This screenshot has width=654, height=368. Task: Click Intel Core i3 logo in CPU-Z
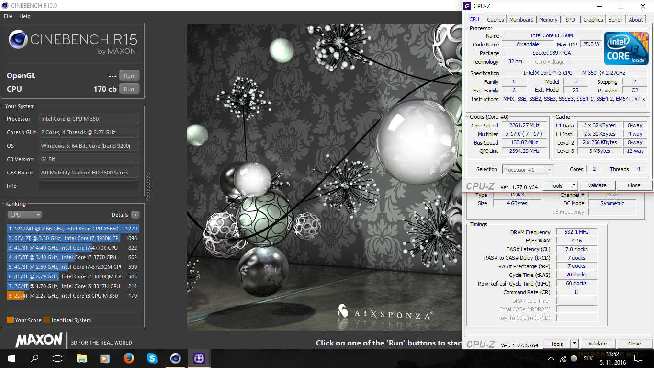tap(626, 48)
